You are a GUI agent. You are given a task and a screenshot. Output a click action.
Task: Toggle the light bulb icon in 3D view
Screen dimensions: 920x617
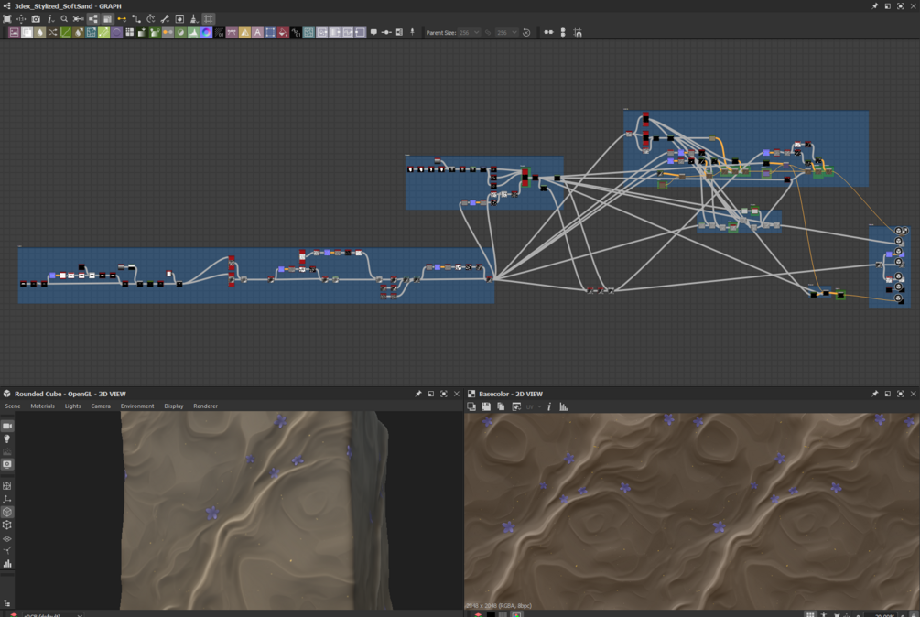7,438
